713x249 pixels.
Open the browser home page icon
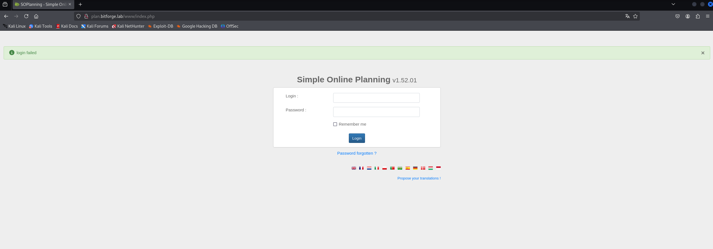click(x=36, y=16)
